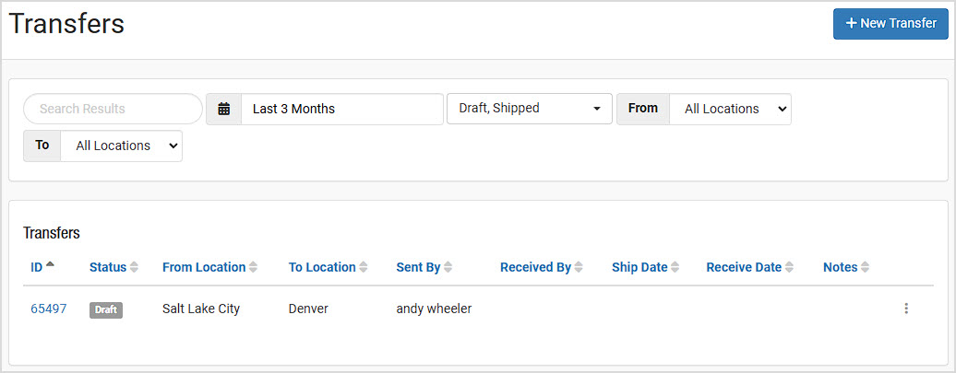The height and width of the screenshot is (373, 956).
Task: Click the calendar icon beside date range
Action: pyautogui.click(x=223, y=109)
